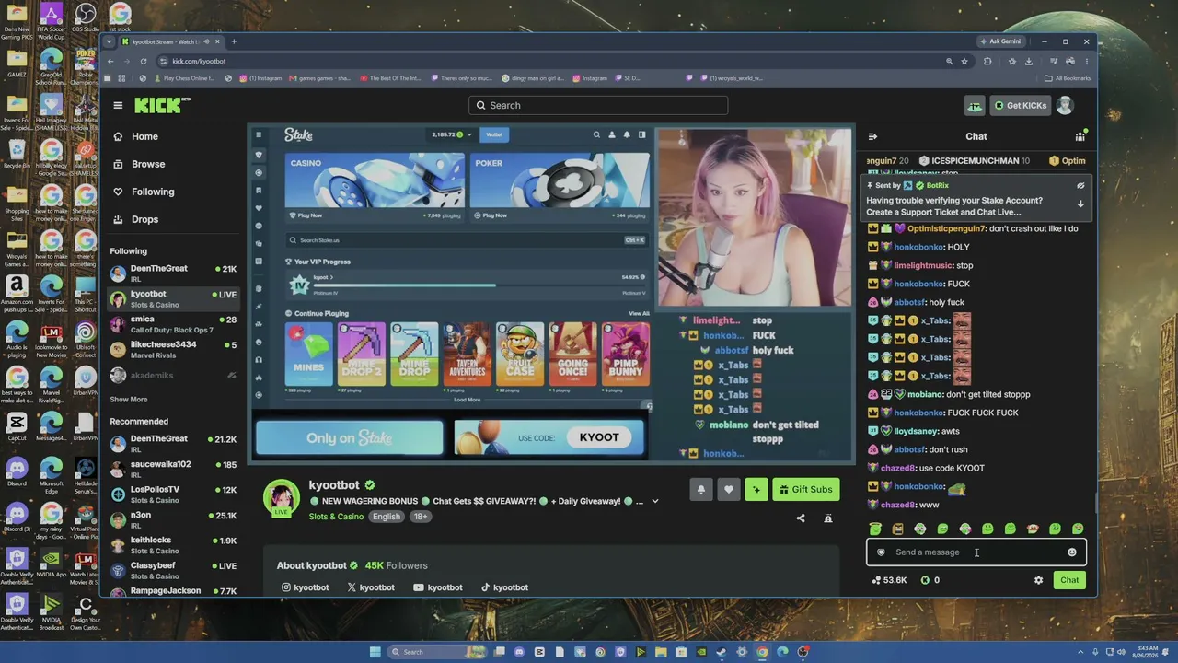The width and height of the screenshot is (1178, 663).
Task: Select smica channel in Following list
Action: pos(172,324)
